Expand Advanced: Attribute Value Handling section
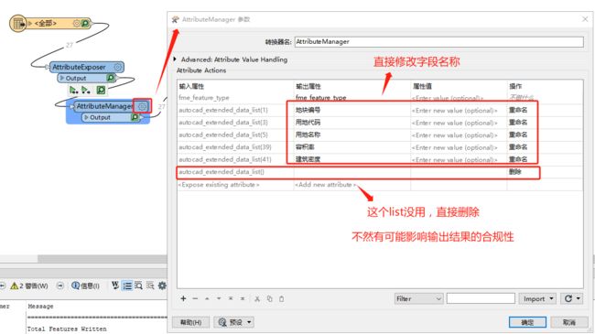Screen dimensions: 595x334 coord(175,59)
